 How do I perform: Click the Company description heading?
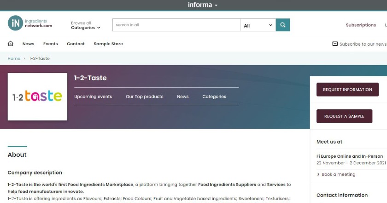(35, 173)
